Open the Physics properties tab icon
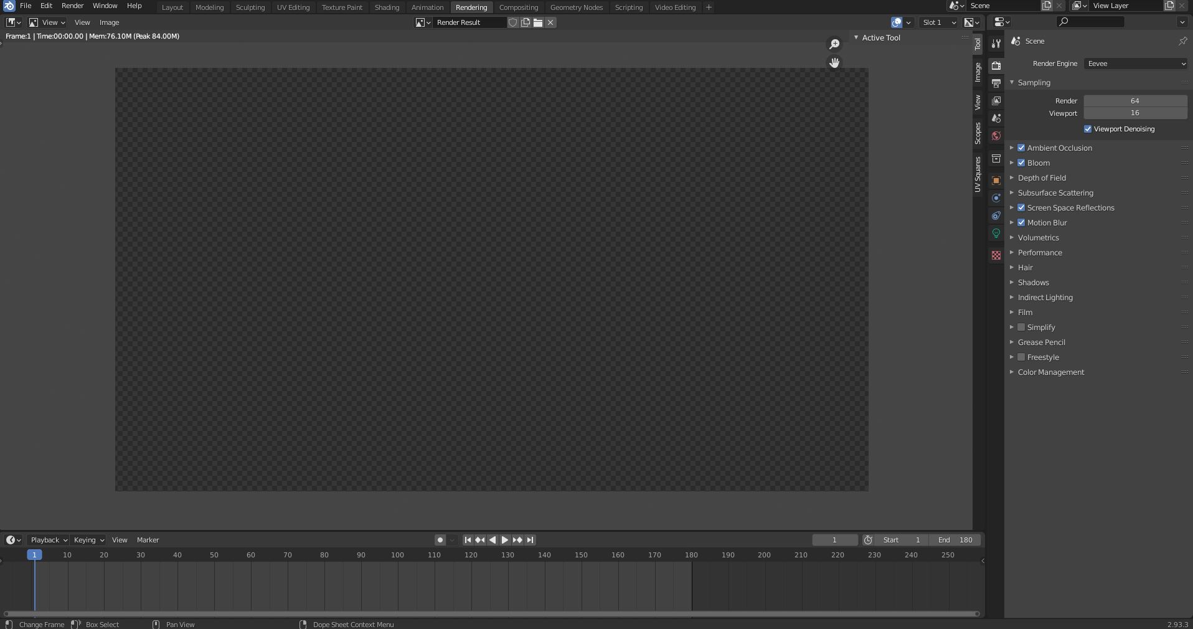This screenshot has width=1193, height=629. pos(996,198)
